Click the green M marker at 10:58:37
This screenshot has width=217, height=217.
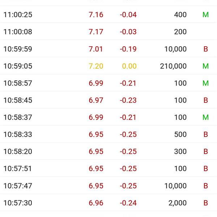[205, 118]
